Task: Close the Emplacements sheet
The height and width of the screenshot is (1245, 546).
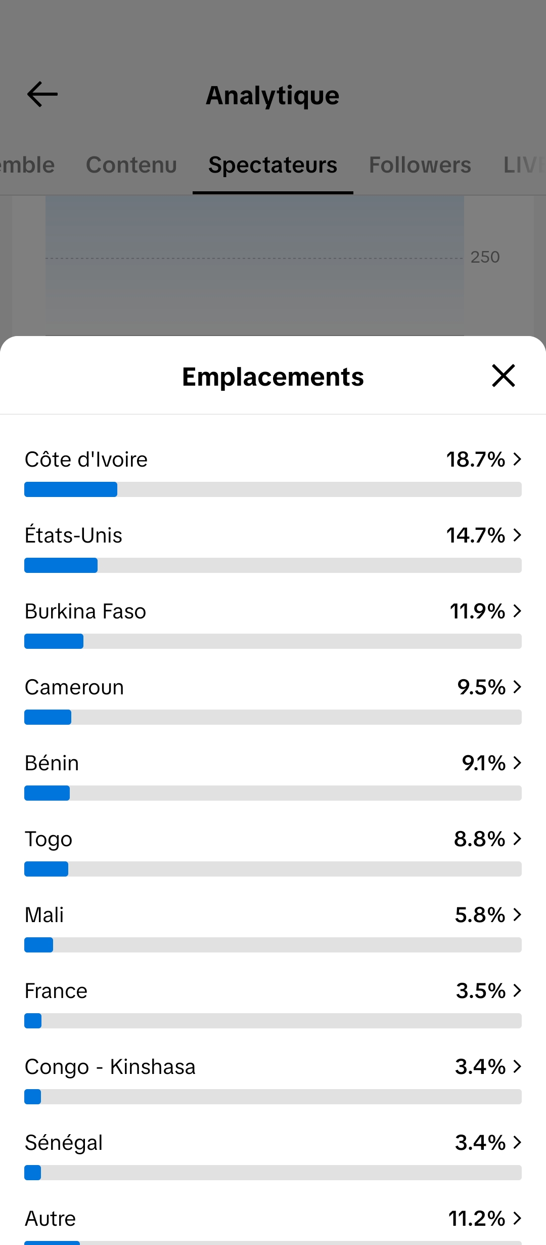Action: tap(504, 376)
